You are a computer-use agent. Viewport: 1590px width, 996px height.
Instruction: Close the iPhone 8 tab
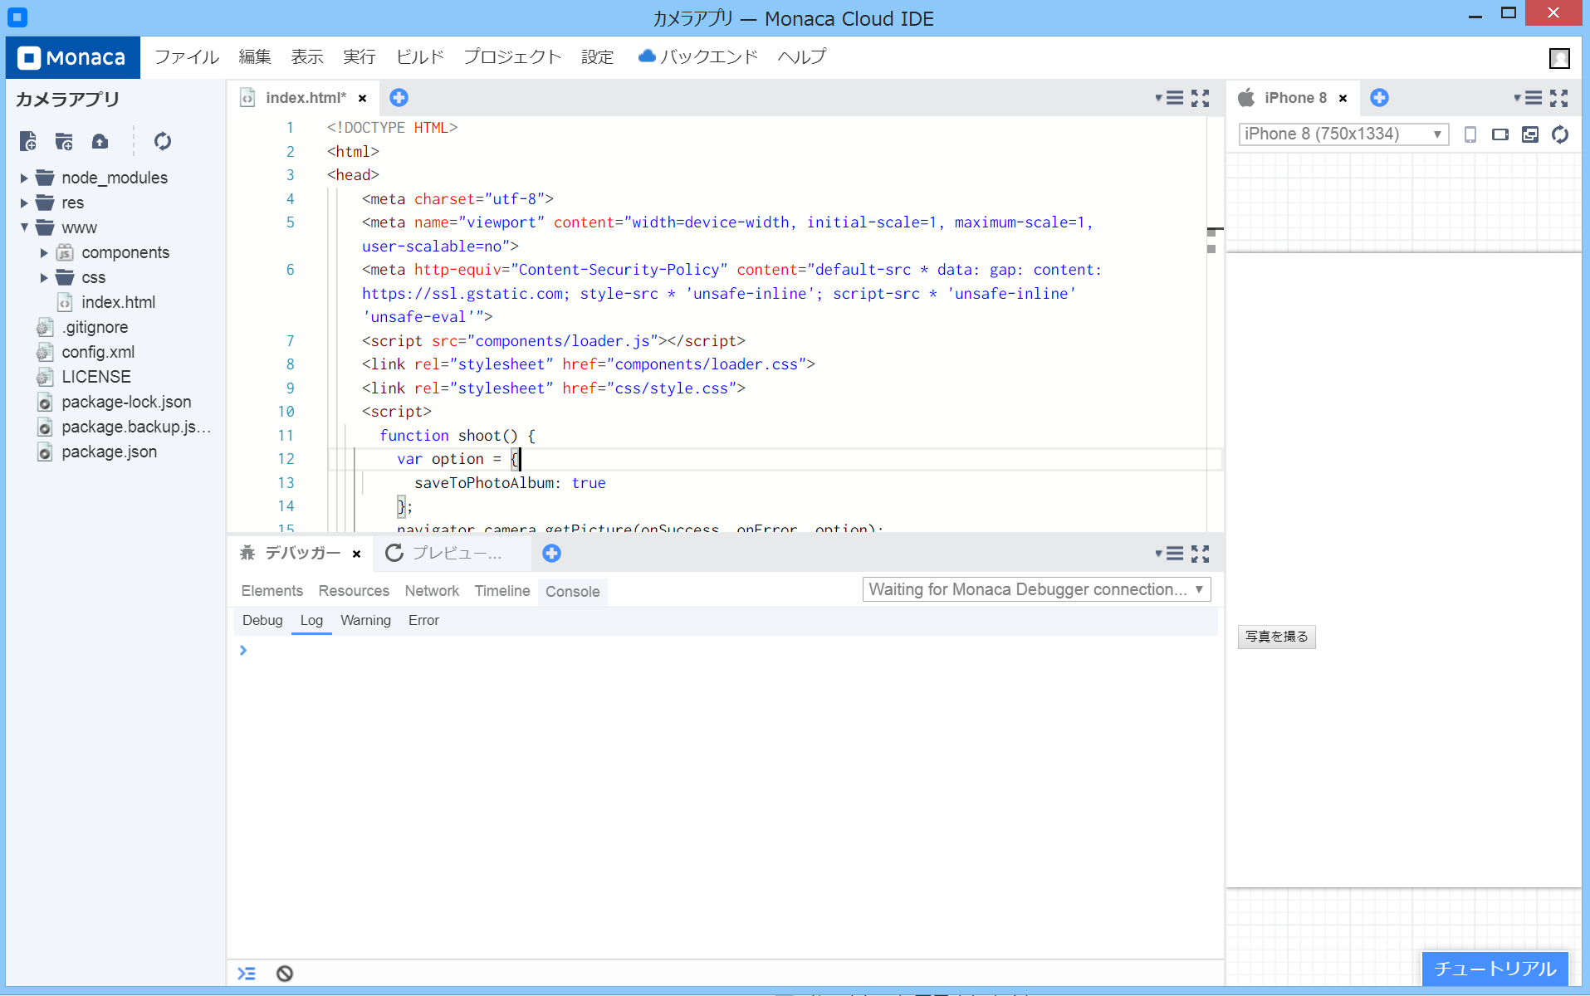pyautogui.click(x=1343, y=99)
